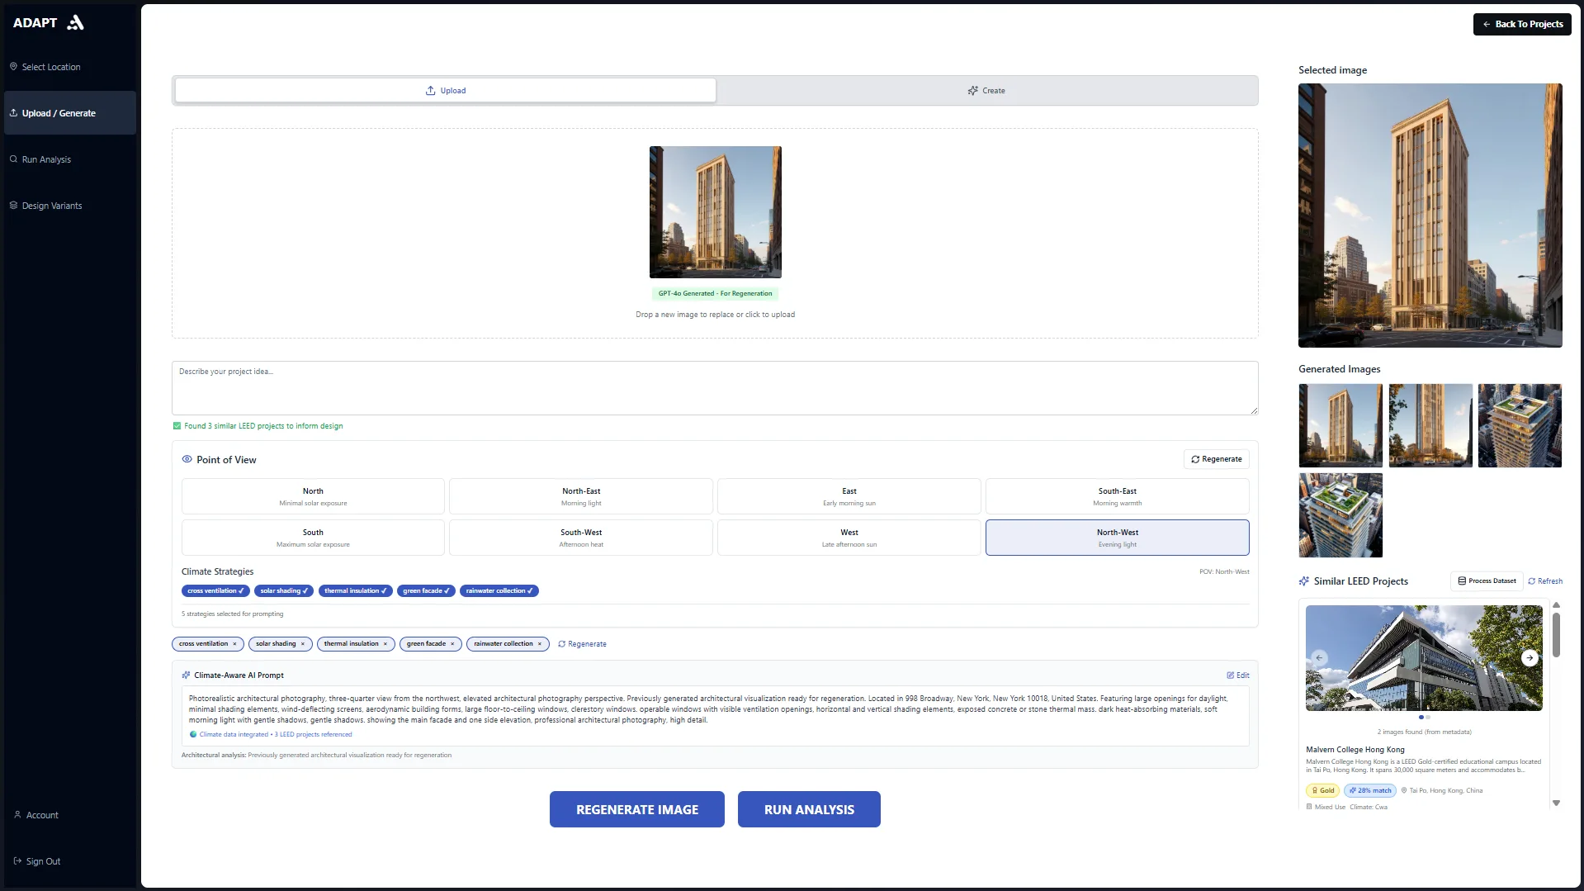The height and width of the screenshot is (891, 1584).
Task: Click the Gold certification badge
Action: click(1322, 790)
